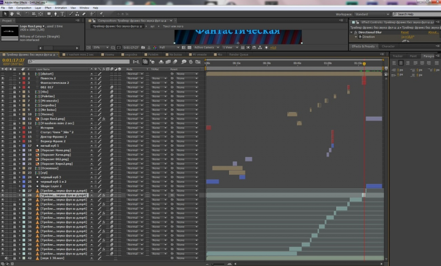Viewport: 441px width, 266px height.
Task: Open blending Mode dropdown for [distort] layer
Action: pos(134,74)
